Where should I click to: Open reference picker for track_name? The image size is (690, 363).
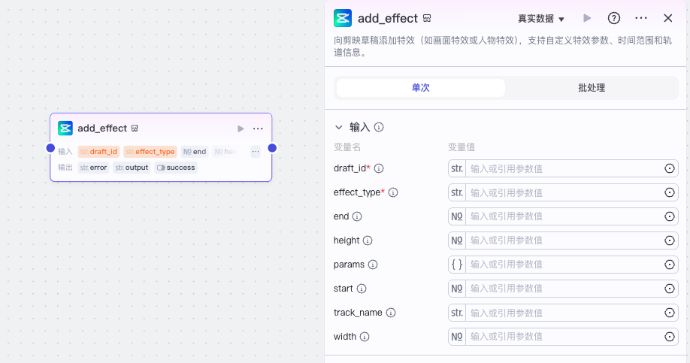669,313
